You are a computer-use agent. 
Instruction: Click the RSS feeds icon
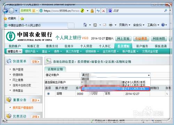(x=95, y=25)
